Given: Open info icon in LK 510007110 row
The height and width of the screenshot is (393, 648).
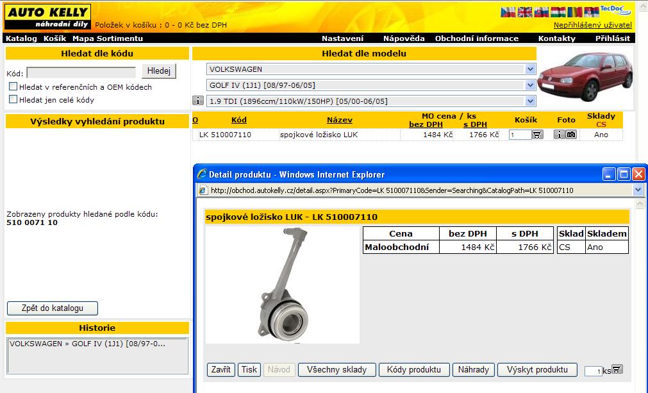Looking at the screenshot, I should coord(559,134).
